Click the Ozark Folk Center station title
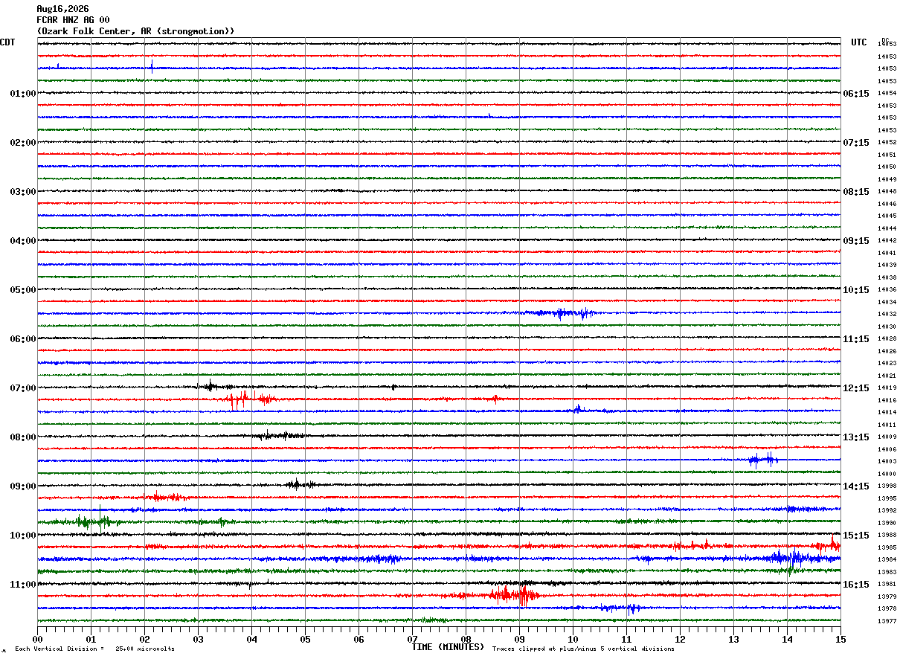This screenshot has width=900, height=659. tap(135, 31)
